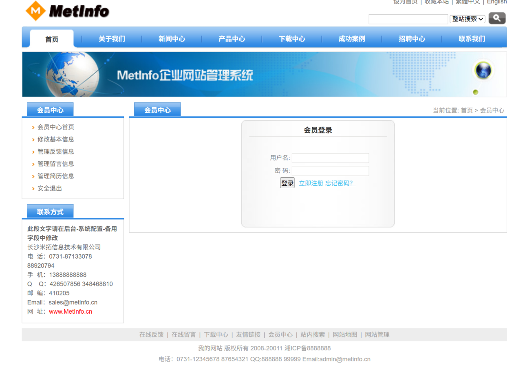
Task: Click footer 网站管理 link
Action: [x=377, y=334]
